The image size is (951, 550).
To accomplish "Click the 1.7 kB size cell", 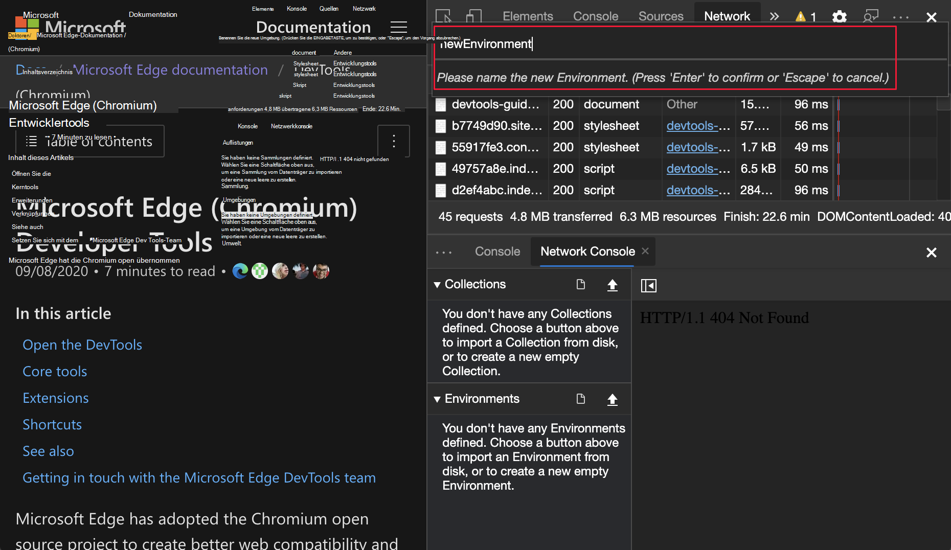I will pyautogui.click(x=758, y=147).
